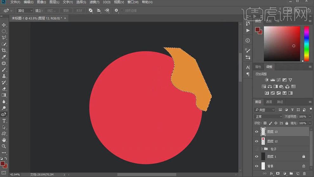This screenshot has height=177, width=314.
Task: Toggle lock position icon
Action: [276, 123]
